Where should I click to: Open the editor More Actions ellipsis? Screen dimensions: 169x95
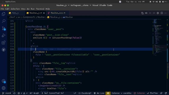[x=166, y=13]
